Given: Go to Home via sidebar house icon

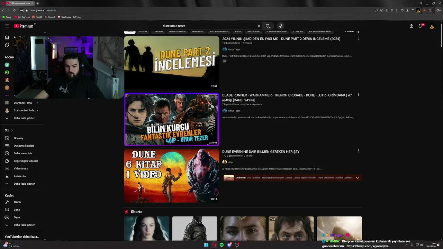Looking at the screenshot, I should pos(7,37).
